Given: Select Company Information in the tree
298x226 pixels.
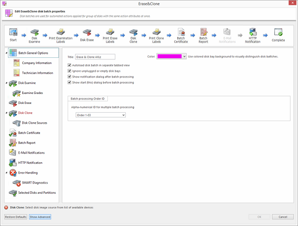Looking at the screenshot, I should [37, 63].
